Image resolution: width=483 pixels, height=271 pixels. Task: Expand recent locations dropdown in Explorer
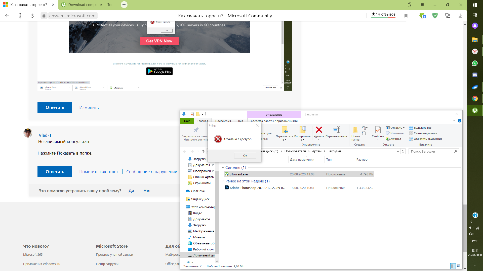(198, 151)
